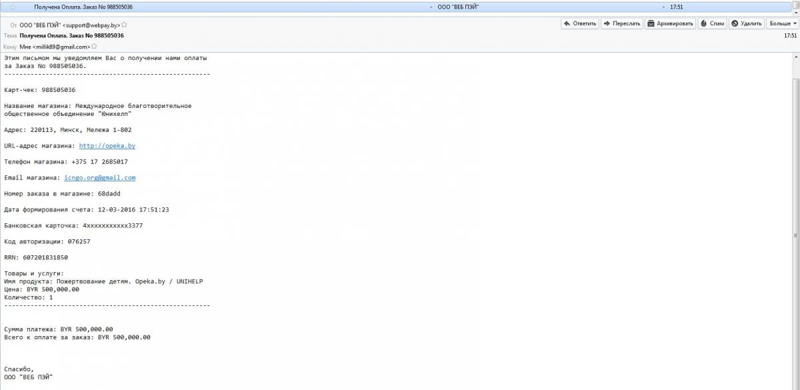The width and height of the screenshot is (800, 390).
Task: Click the sender name ООО "ВЕБ ПЭЙ" in header
Action: tap(40, 25)
